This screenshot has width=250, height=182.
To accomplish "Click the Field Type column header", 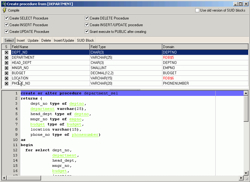I will [x=126, y=47].
